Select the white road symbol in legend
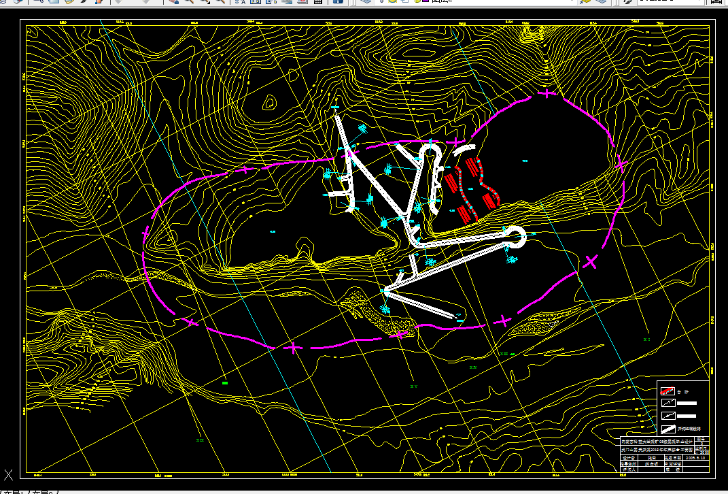The image size is (728, 494). pos(668,429)
